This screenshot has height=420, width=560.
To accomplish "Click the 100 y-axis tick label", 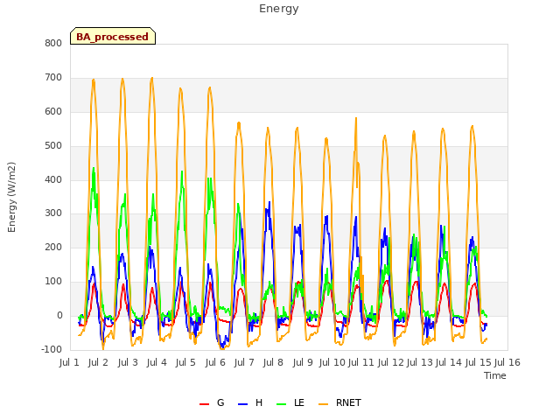I will [53, 282].
